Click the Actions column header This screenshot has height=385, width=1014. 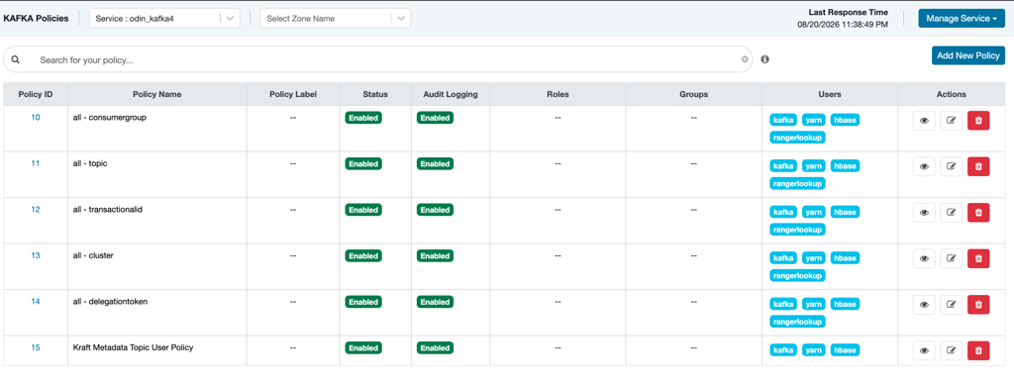pos(952,94)
